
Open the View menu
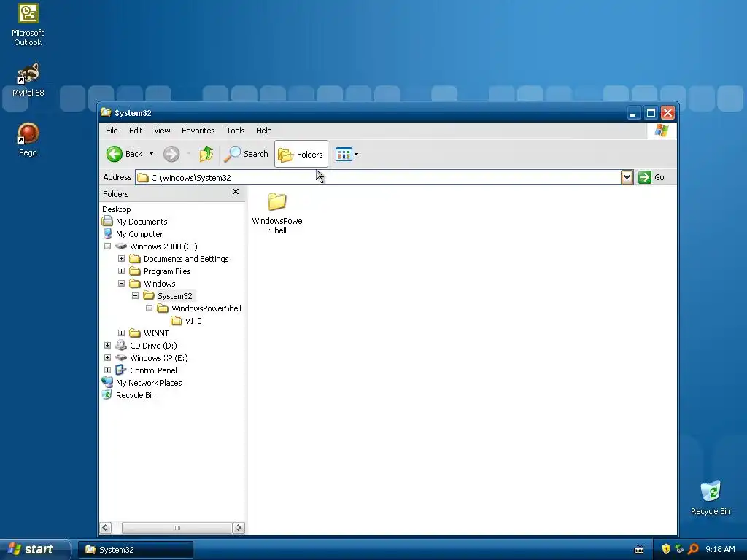click(x=162, y=131)
